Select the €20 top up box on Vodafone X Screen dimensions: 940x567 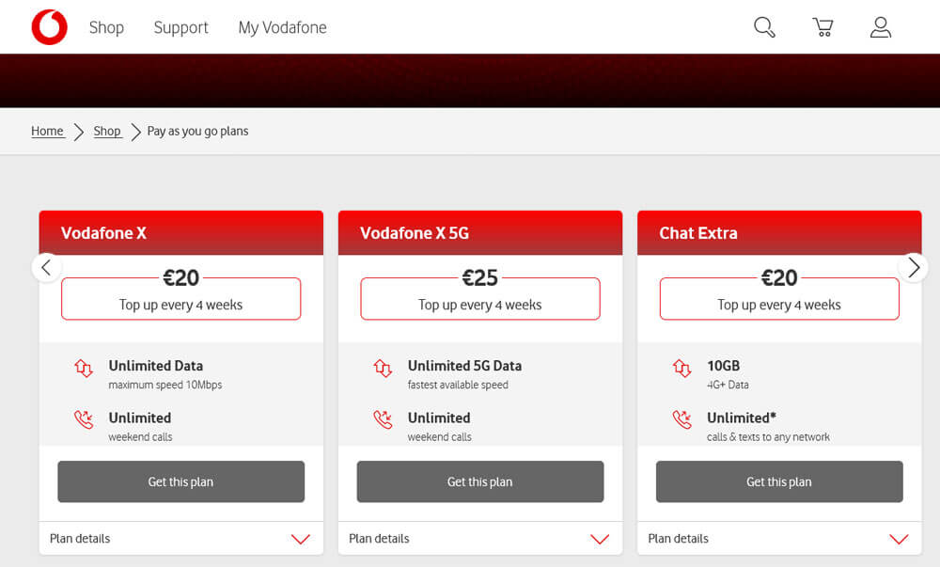click(x=181, y=297)
